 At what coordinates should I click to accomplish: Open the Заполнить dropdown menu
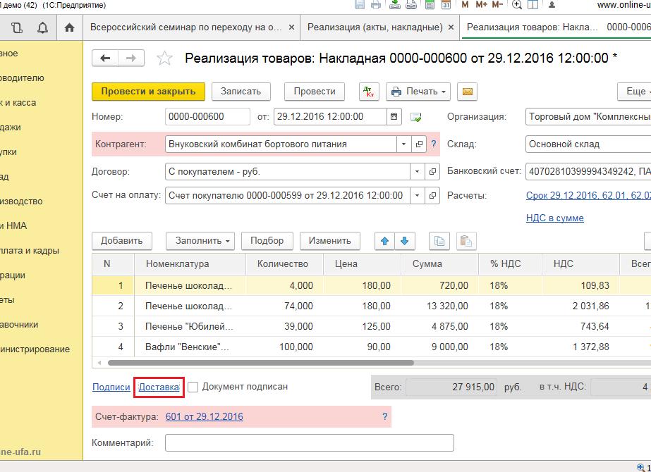[x=200, y=241]
